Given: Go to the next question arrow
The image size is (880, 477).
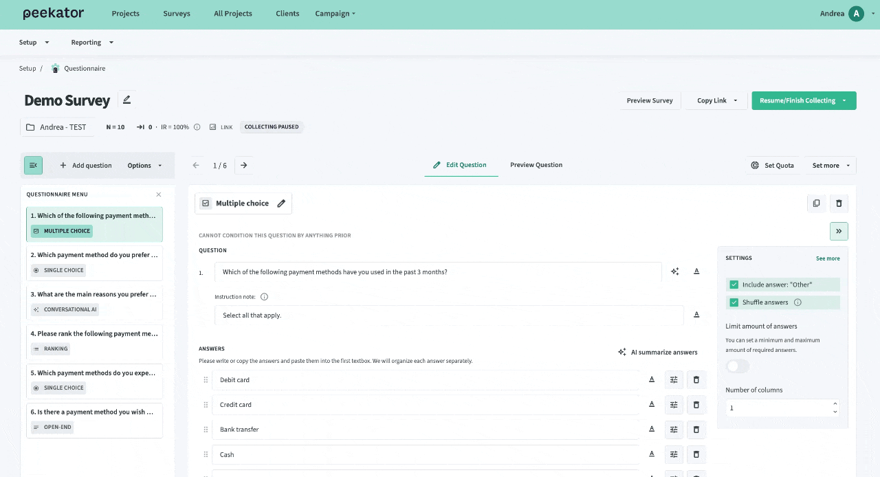Looking at the screenshot, I should (x=243, y=165).
